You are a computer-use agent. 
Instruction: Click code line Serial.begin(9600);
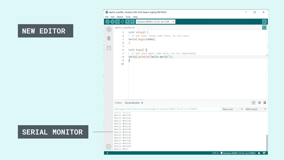coord(142,39)
